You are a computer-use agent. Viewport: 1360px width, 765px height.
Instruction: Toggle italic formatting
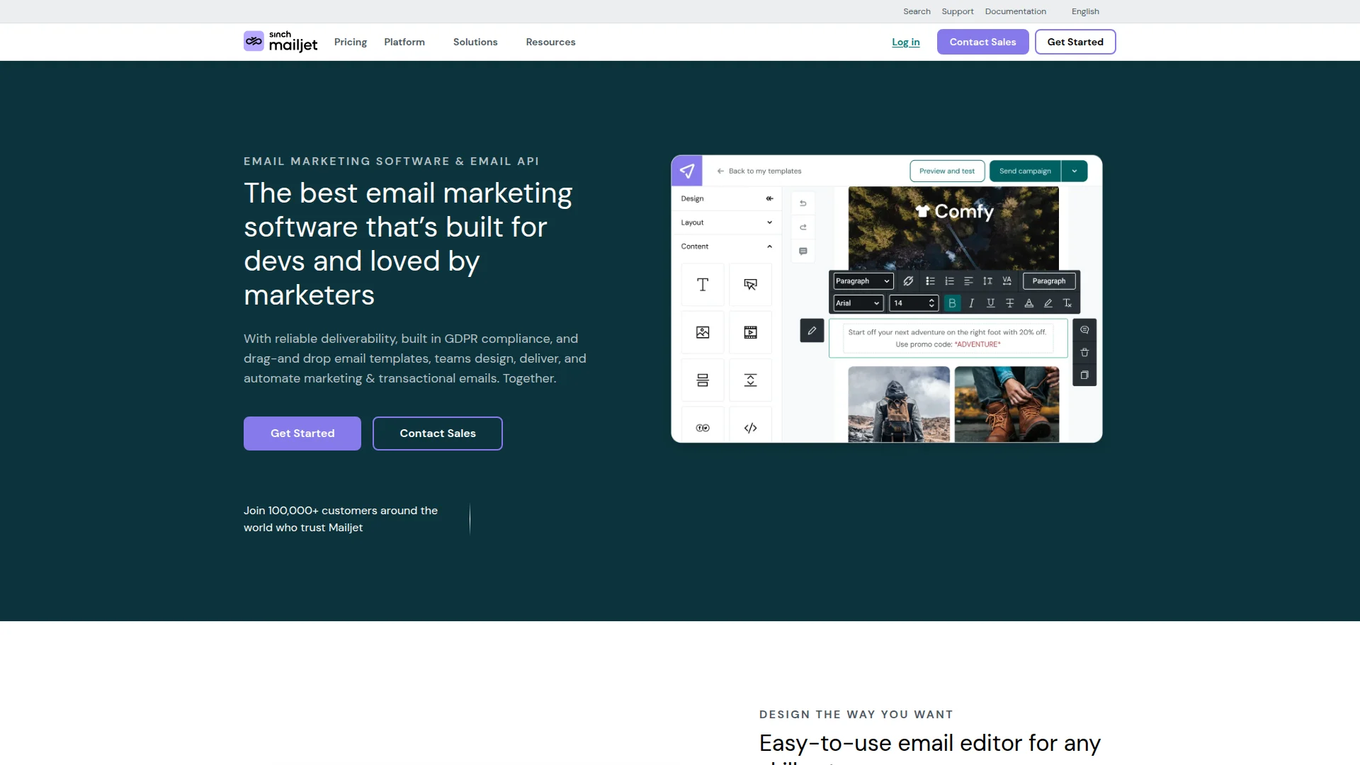pyautogui.click(x=971, y=302)
